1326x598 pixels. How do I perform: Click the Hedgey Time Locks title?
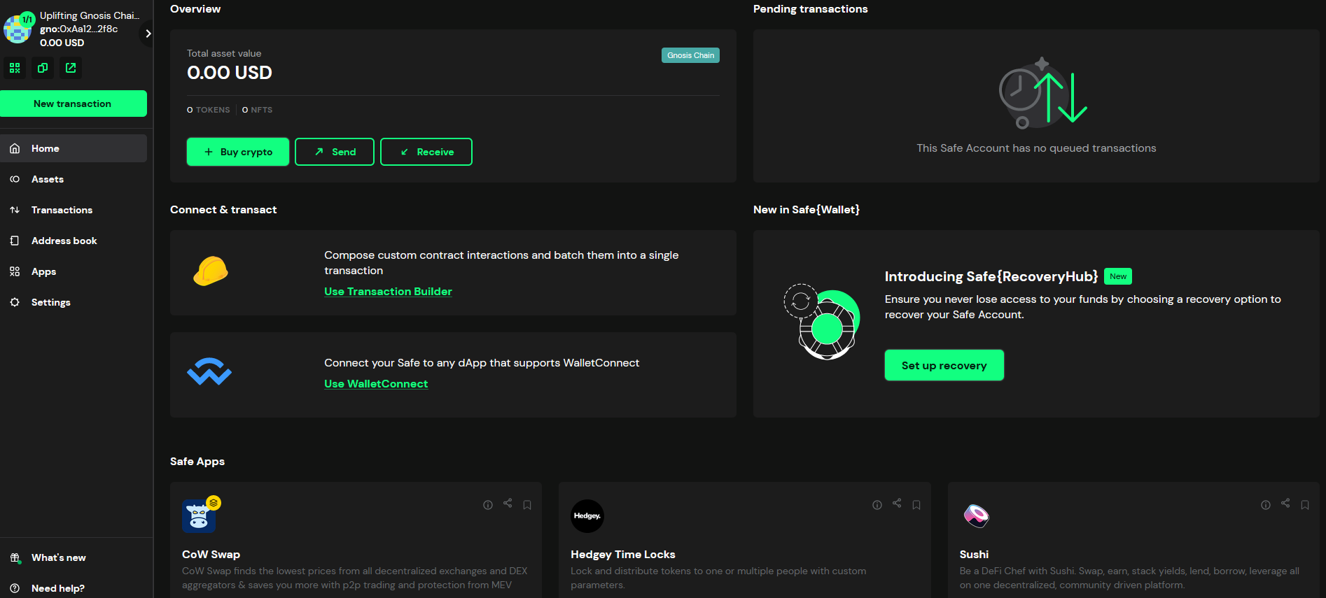[x=623, y=555]
